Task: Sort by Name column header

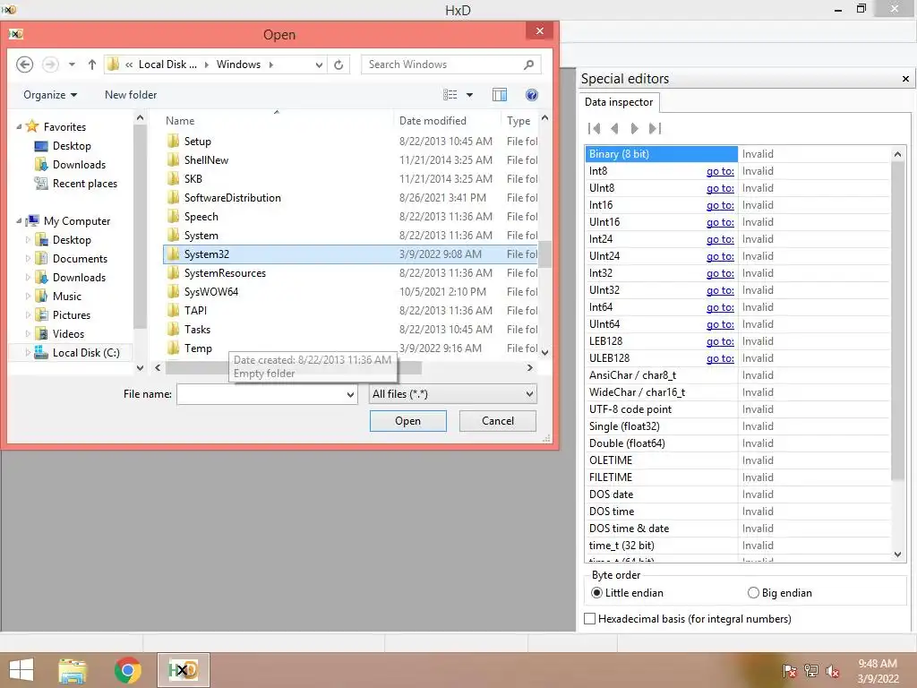Action: point(179,121)
